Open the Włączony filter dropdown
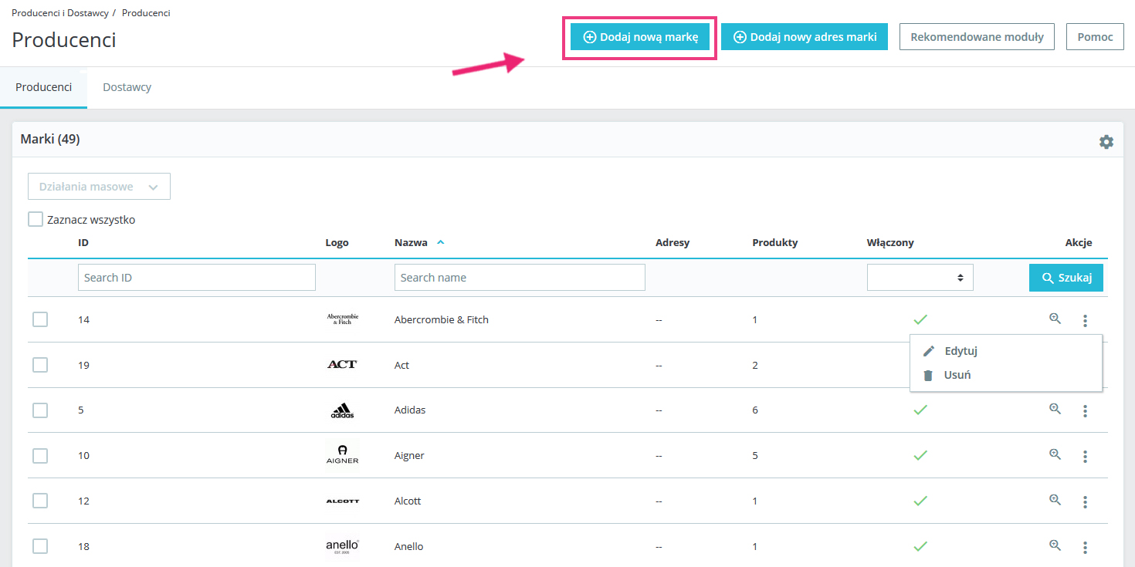 point(920,278)
